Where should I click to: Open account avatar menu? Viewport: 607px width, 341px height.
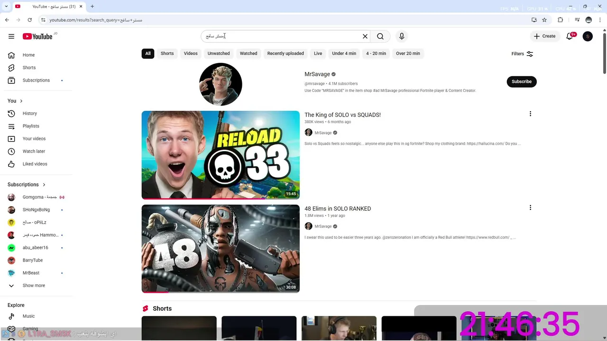588,36
